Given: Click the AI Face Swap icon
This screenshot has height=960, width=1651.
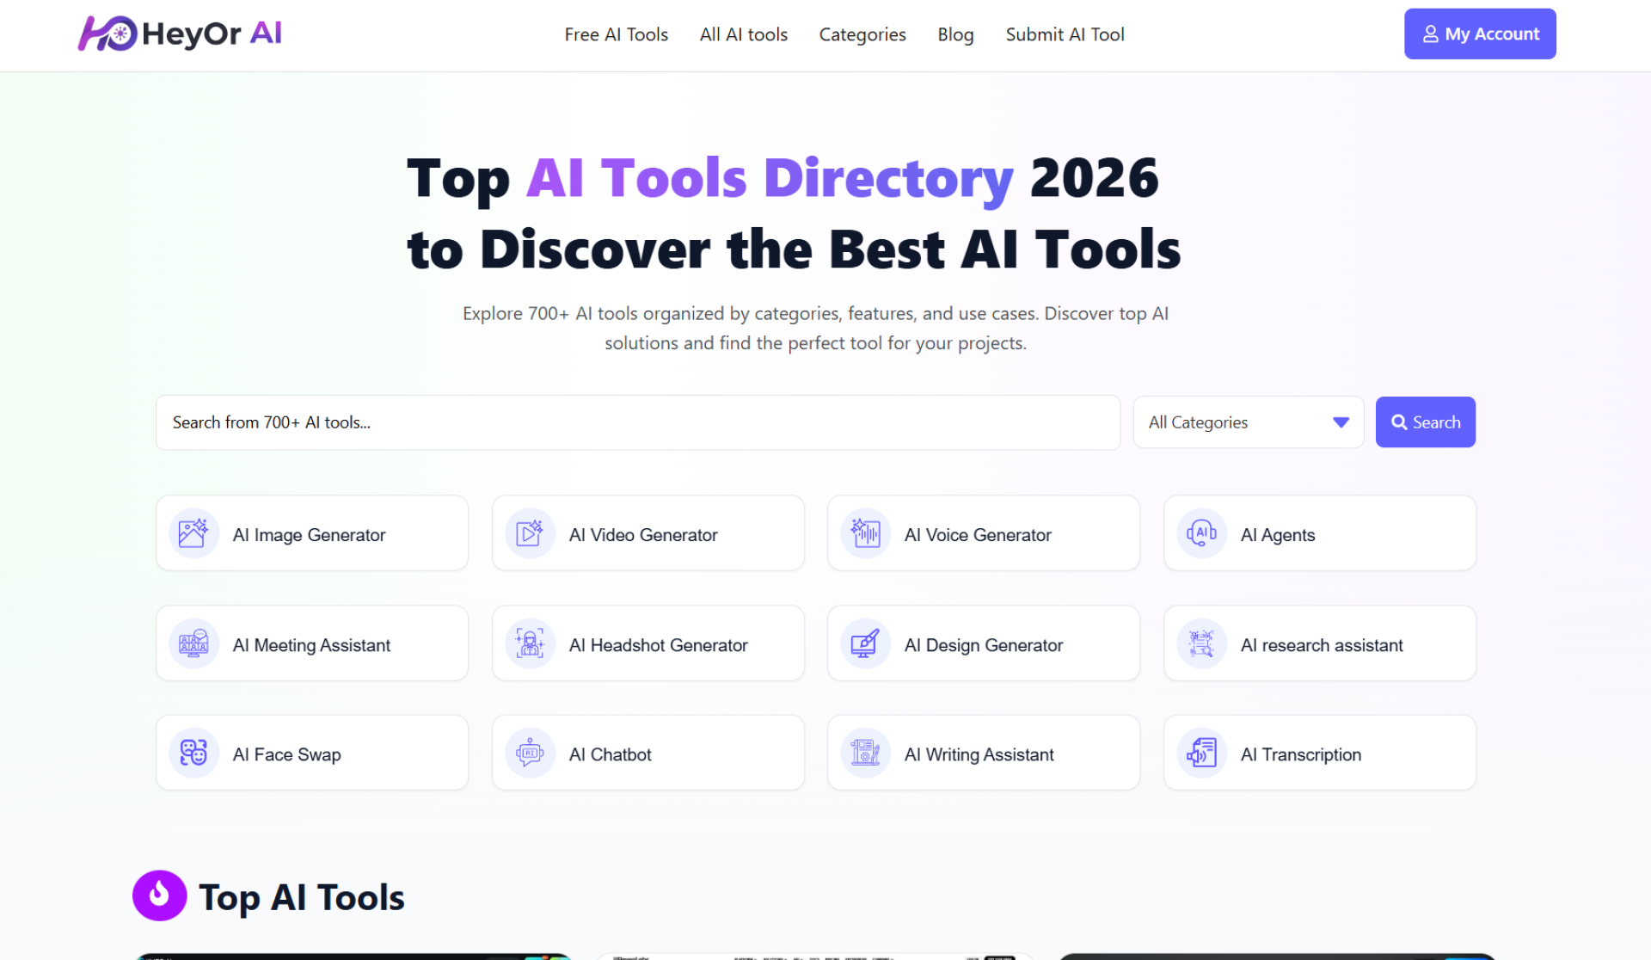Looking at the screenshot, I should tap(193, 754).
